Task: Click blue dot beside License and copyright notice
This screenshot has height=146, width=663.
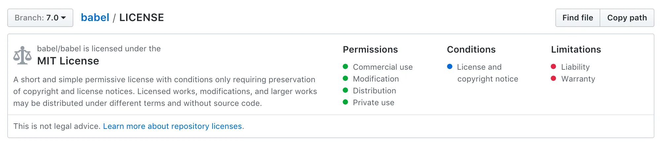Action: pyautogui.click(x=449, y=67)
